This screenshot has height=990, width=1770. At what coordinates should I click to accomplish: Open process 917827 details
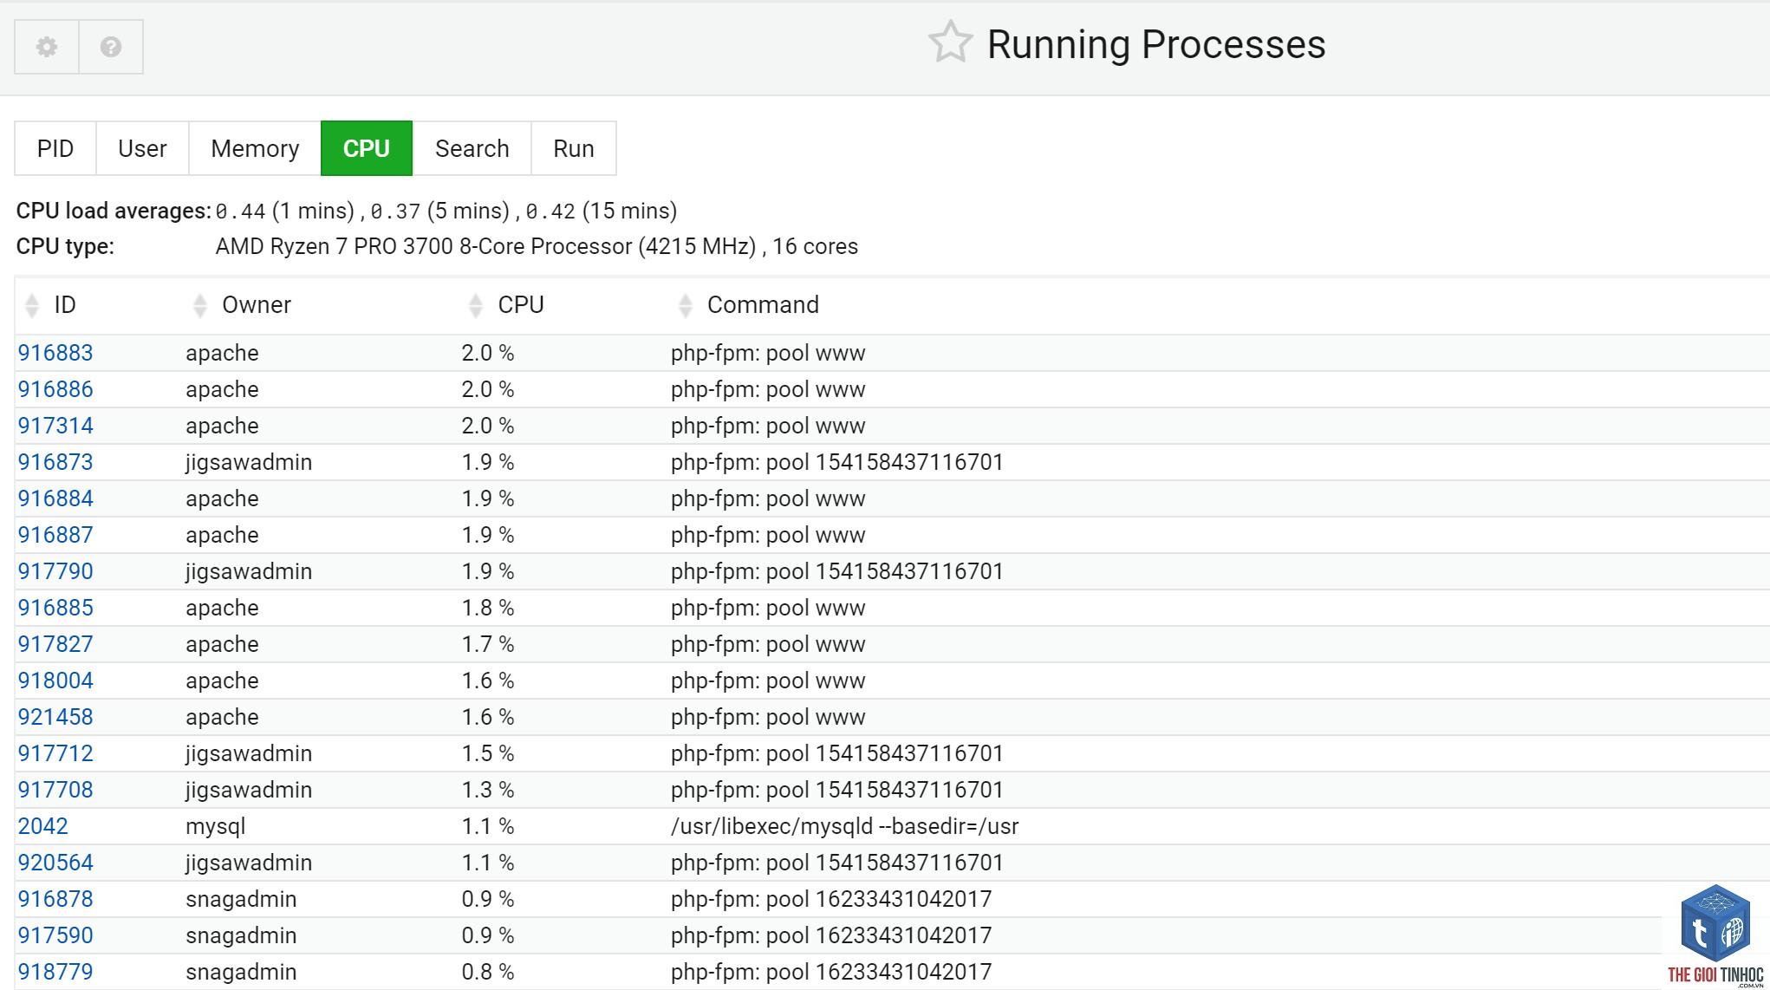(55, 644)
